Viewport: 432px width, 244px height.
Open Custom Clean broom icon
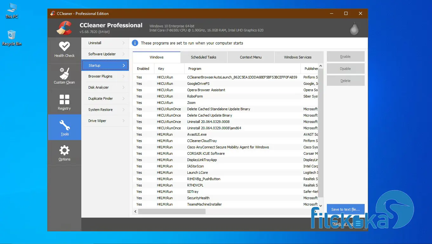[x=64, y=73]
